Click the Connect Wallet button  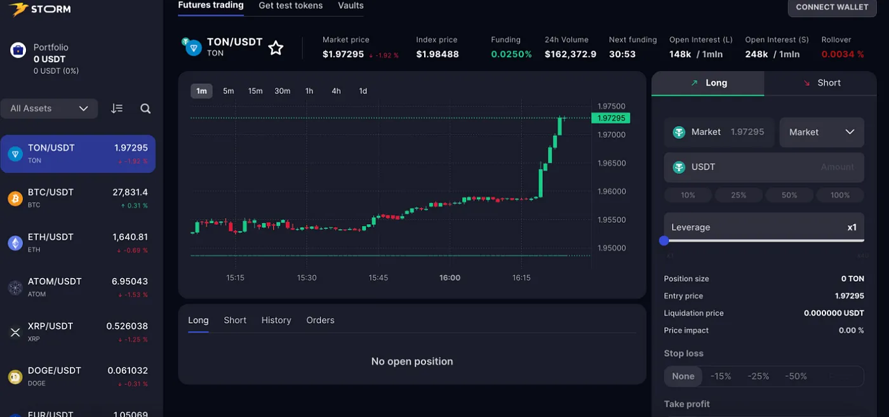[832, 8]
